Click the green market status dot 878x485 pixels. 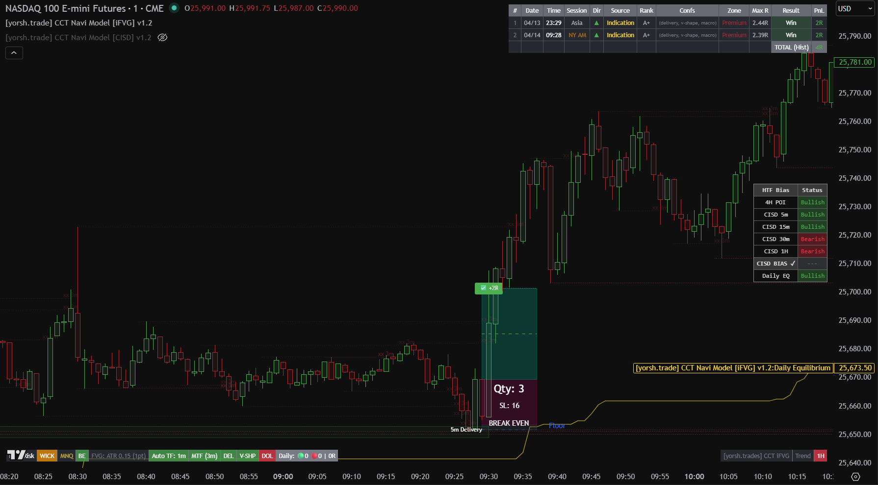pos(174,8)
